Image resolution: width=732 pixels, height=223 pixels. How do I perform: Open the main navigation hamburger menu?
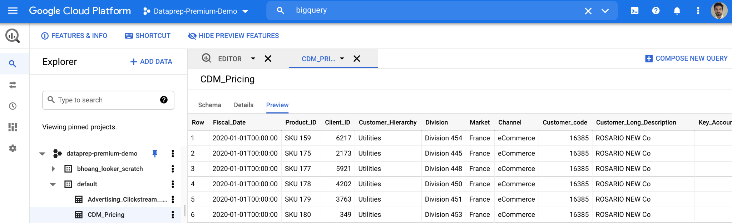click(x=13, y=11)
